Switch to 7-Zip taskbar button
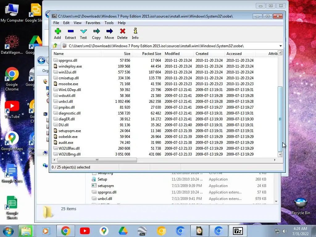Viewport: 316px width, 237px height. 238,231
